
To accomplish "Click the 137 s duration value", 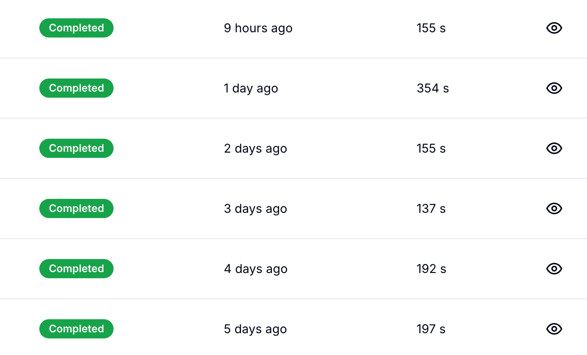I will point(431,209).
